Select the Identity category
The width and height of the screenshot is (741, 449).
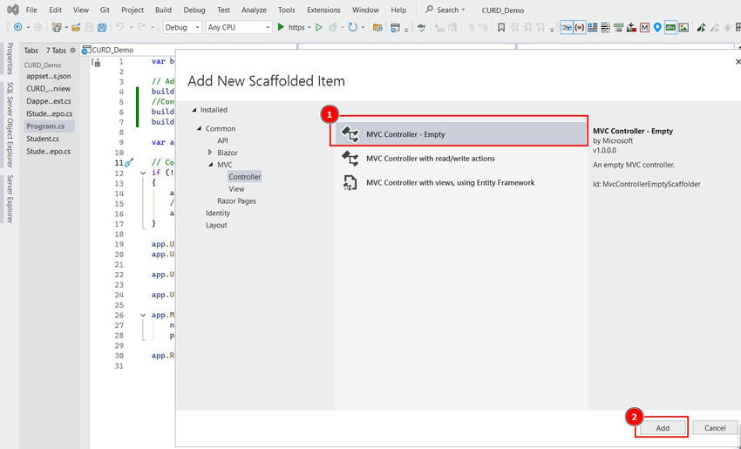[217, 213]
